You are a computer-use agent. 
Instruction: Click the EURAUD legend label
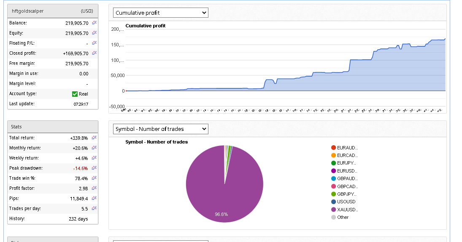(x=347, y=148)
